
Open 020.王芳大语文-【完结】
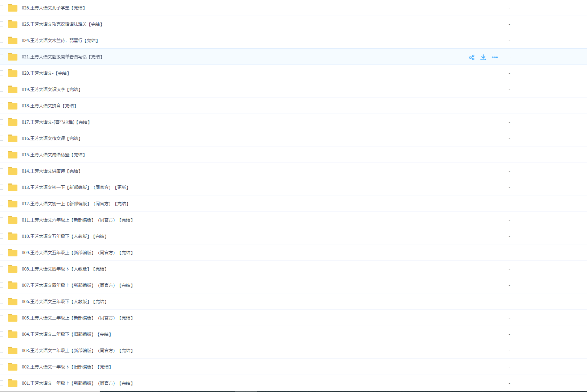[45, 73]
